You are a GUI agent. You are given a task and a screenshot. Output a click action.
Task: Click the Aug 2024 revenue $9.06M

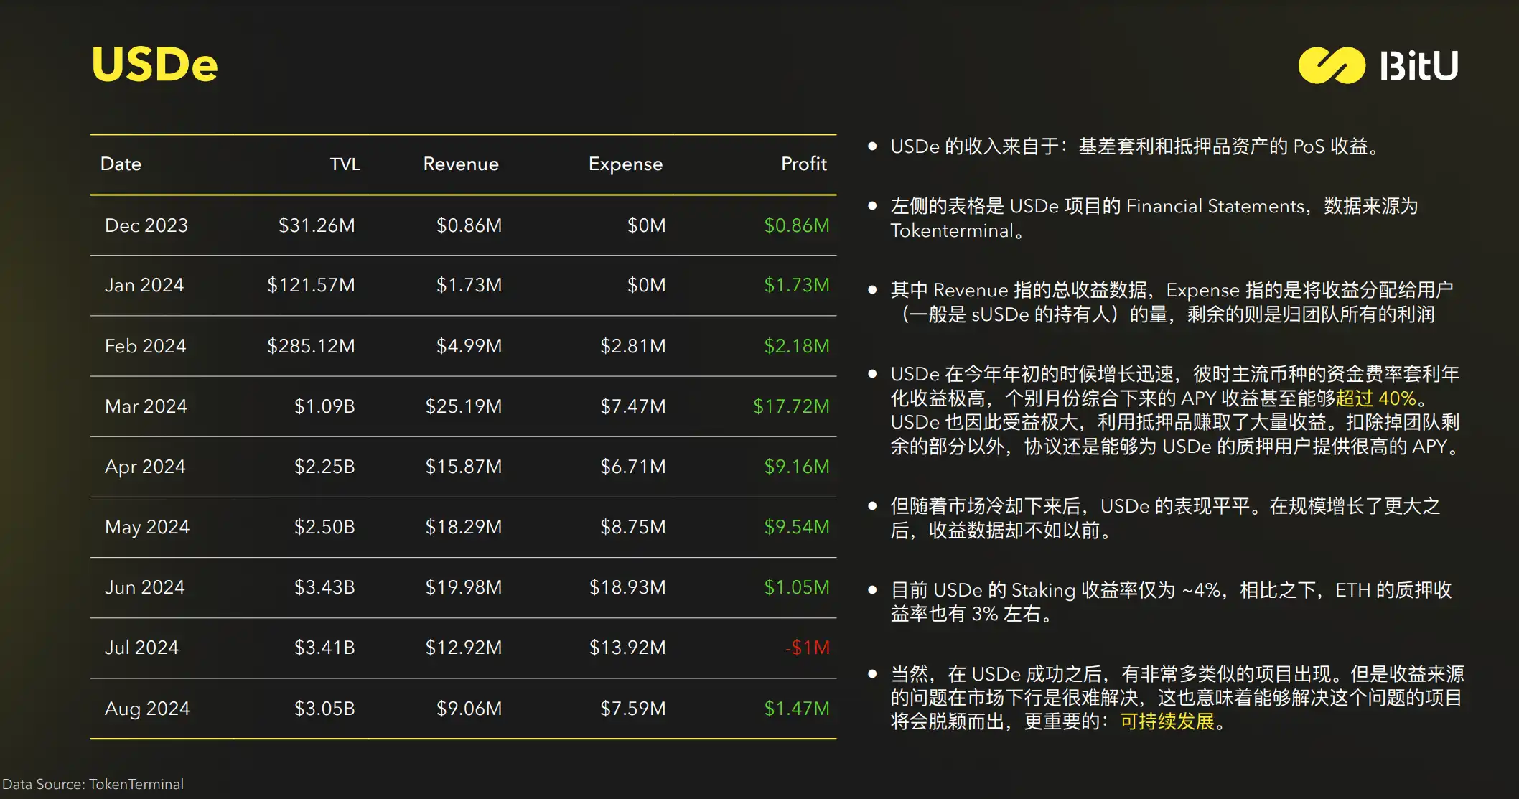[469, 709]
